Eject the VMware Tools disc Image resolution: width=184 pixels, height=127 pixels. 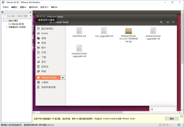tap(63, 77)
